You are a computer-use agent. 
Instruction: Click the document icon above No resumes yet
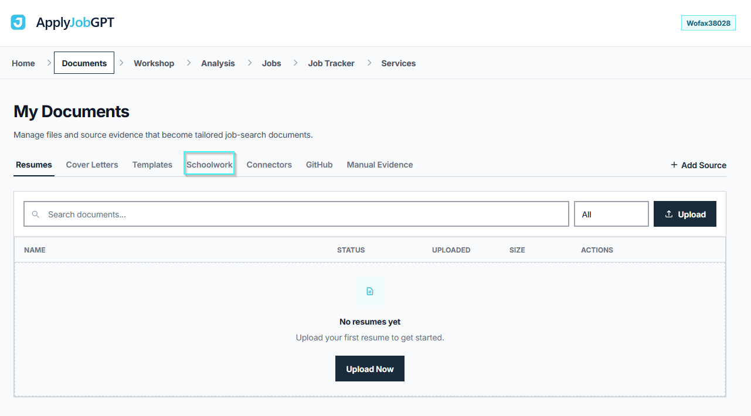[x=370, y=291]
